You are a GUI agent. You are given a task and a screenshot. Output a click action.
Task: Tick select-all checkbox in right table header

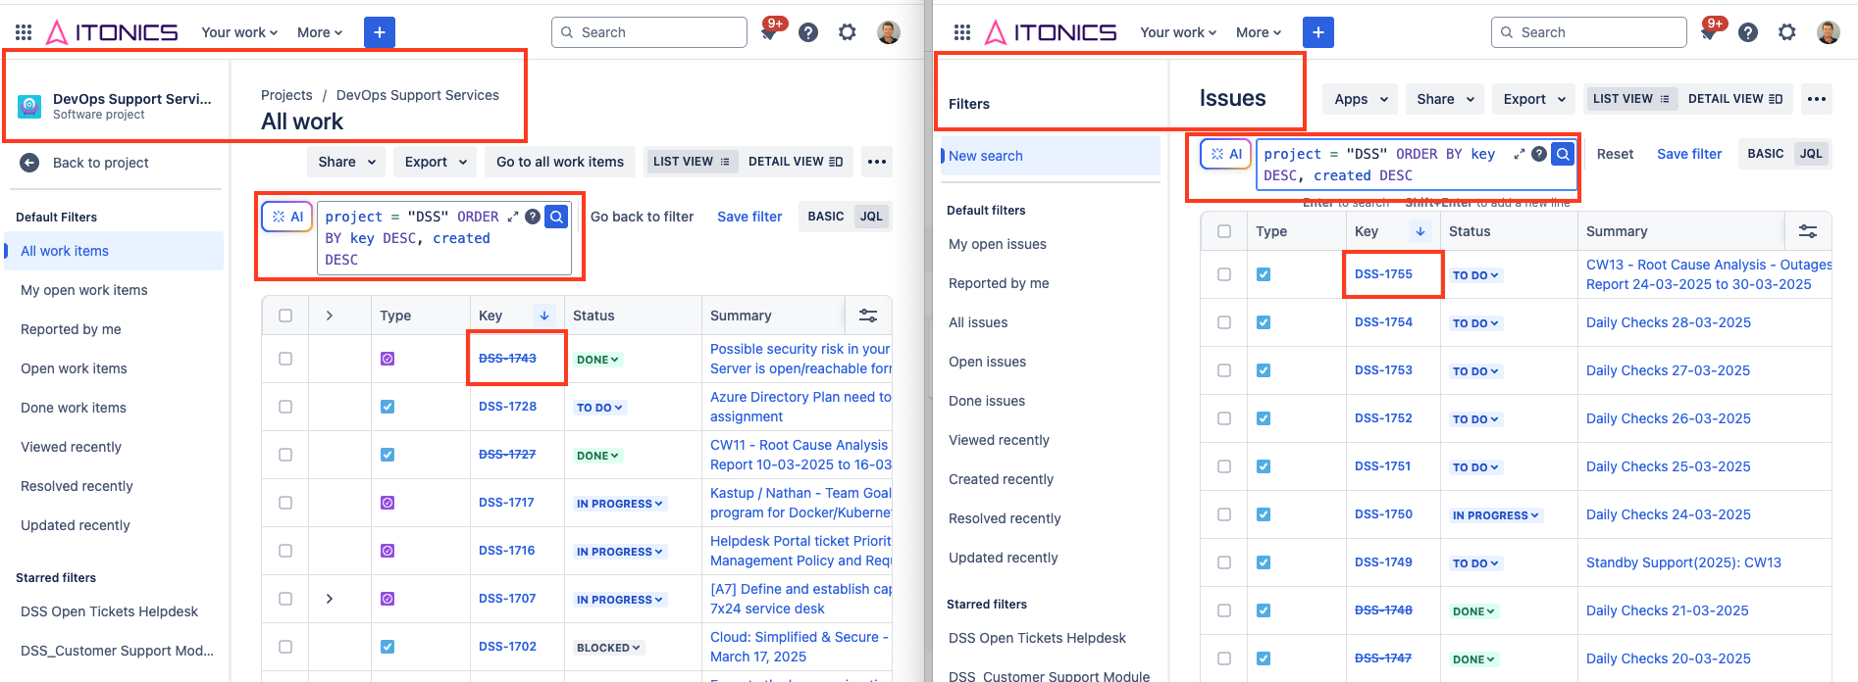[x=1224, y=231]
